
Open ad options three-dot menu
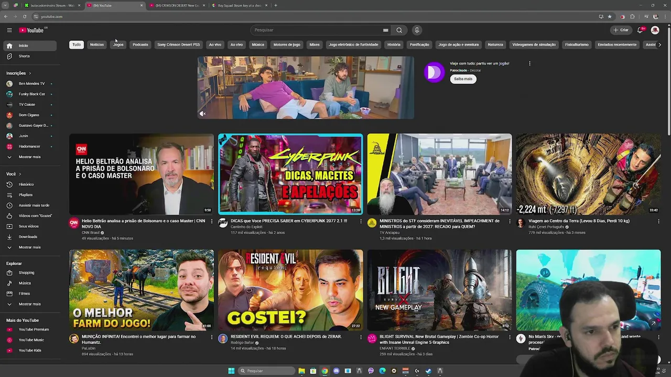click(529, 63)
